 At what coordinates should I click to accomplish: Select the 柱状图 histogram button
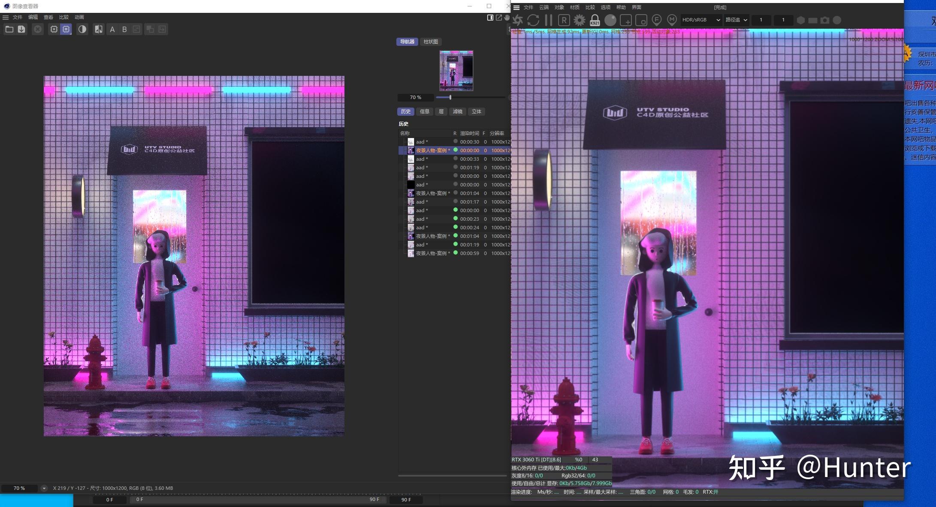(x=431, y=42)
